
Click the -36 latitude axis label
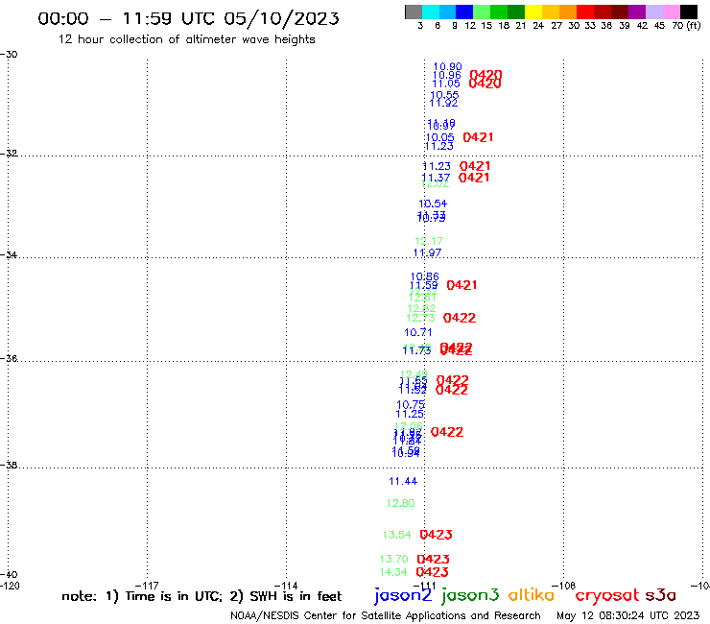coord(9,358)
